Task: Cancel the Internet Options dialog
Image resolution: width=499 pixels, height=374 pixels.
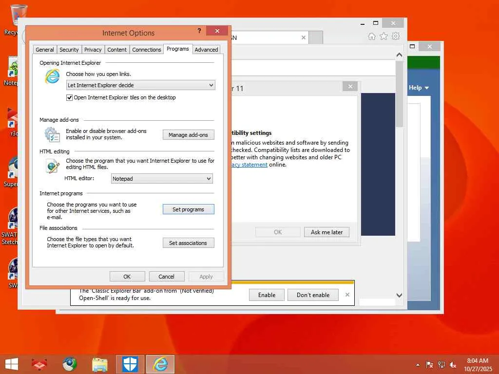Action: (167, 277)
